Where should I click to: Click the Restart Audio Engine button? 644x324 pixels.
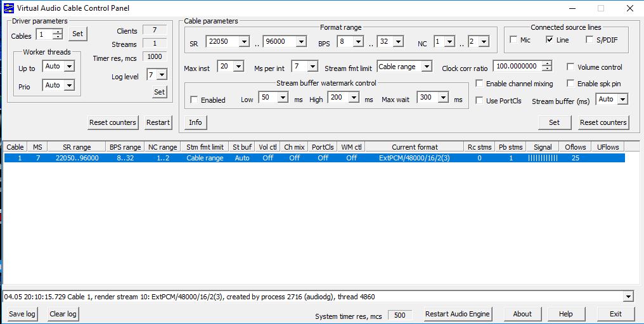(458, 314)
